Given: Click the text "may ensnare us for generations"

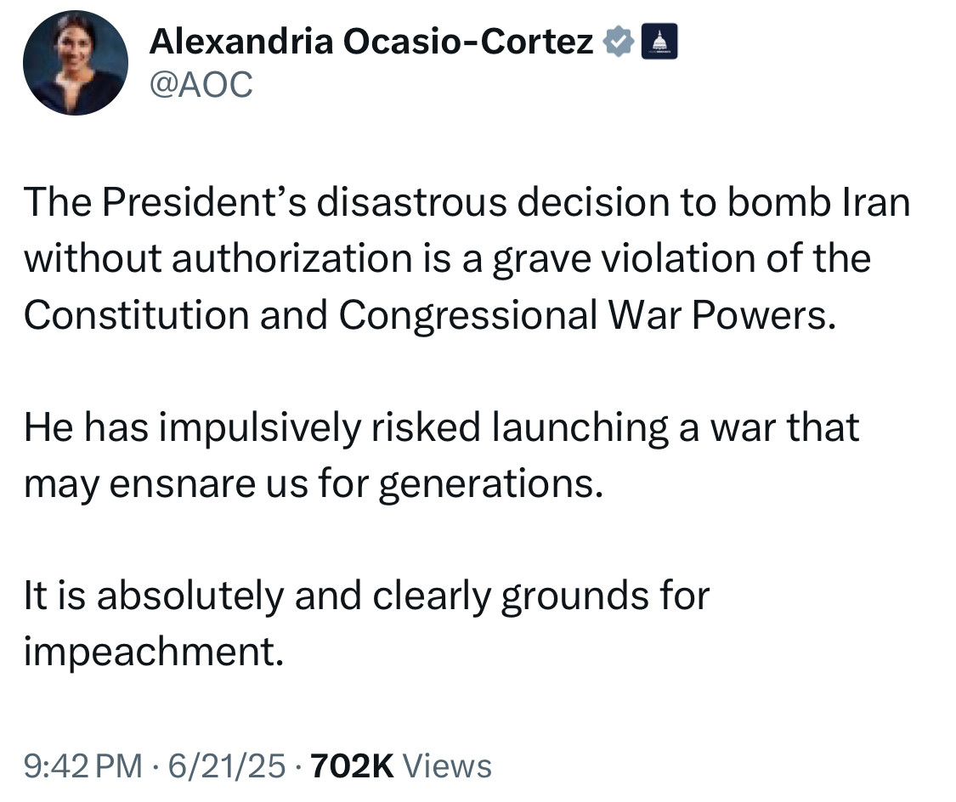Looking at the screenshot, I should click(x=313, y=483).
